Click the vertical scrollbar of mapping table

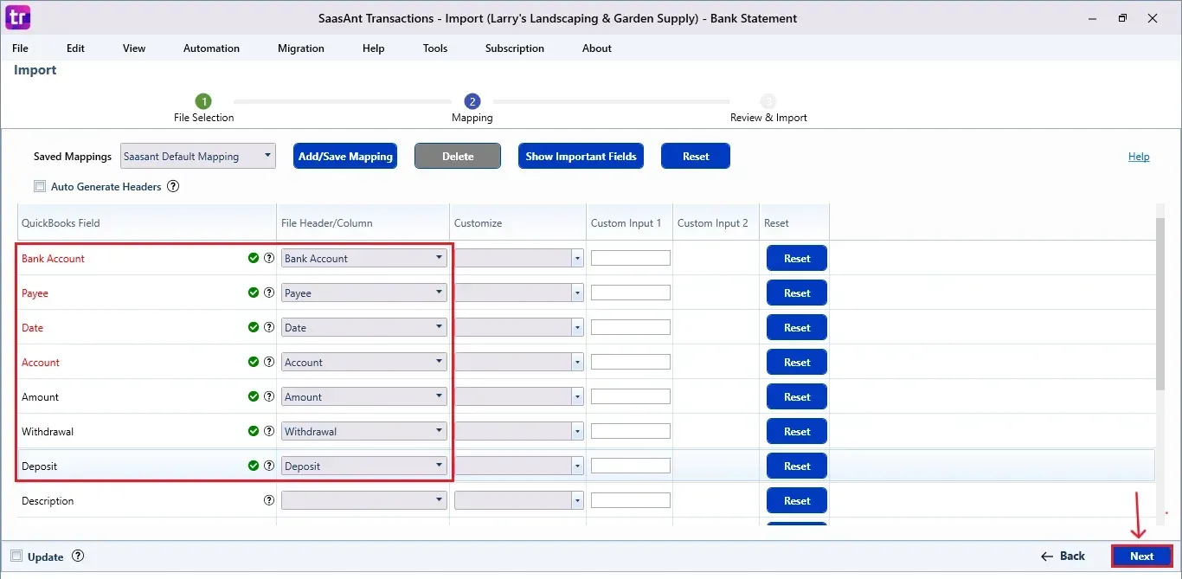1160,303
